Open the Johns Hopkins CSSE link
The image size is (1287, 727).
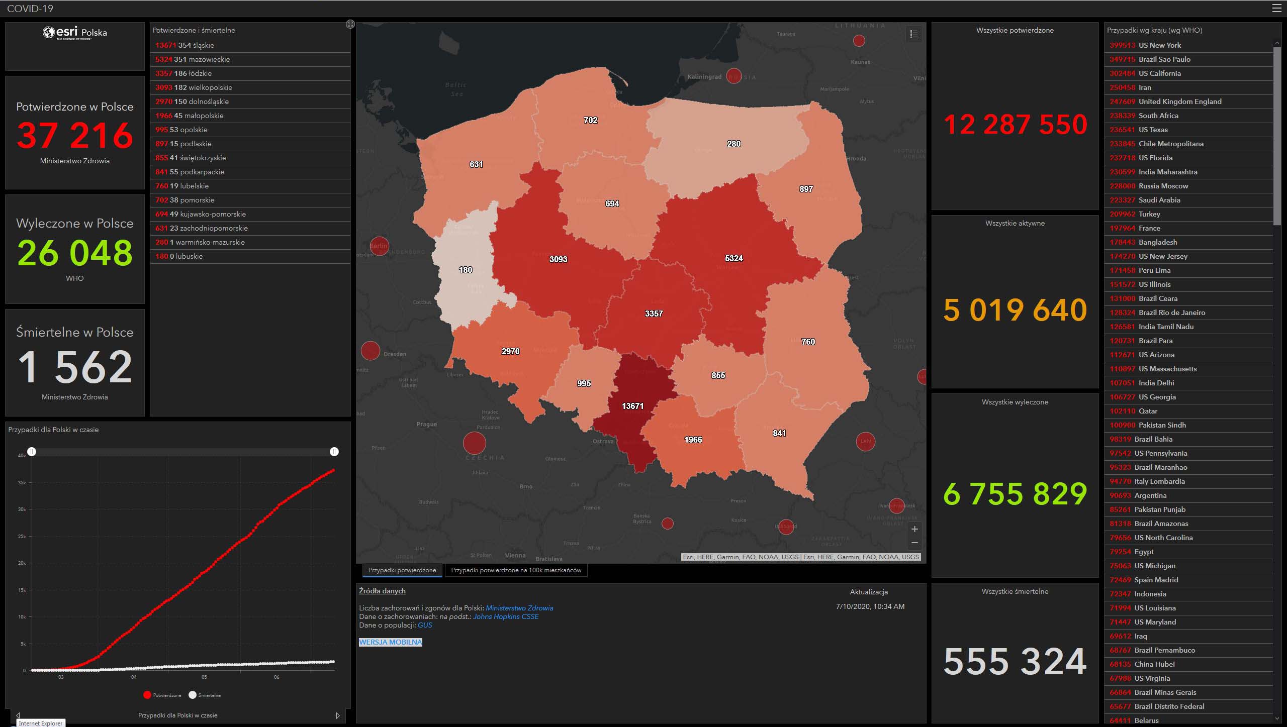[x=505, y=616]
